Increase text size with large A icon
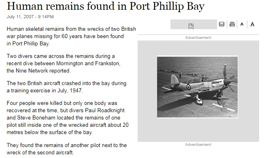The width and height of the screenshot is (266, 158). (252, 24)
